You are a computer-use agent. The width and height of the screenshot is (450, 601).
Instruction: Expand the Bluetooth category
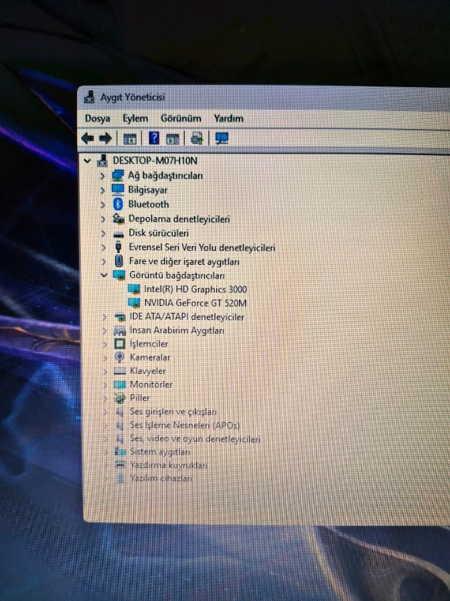pyautogui.click(x=103, y=205)
